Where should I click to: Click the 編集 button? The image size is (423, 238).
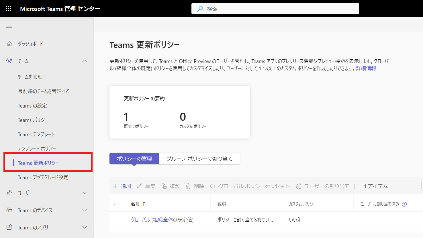pos(146,186)
